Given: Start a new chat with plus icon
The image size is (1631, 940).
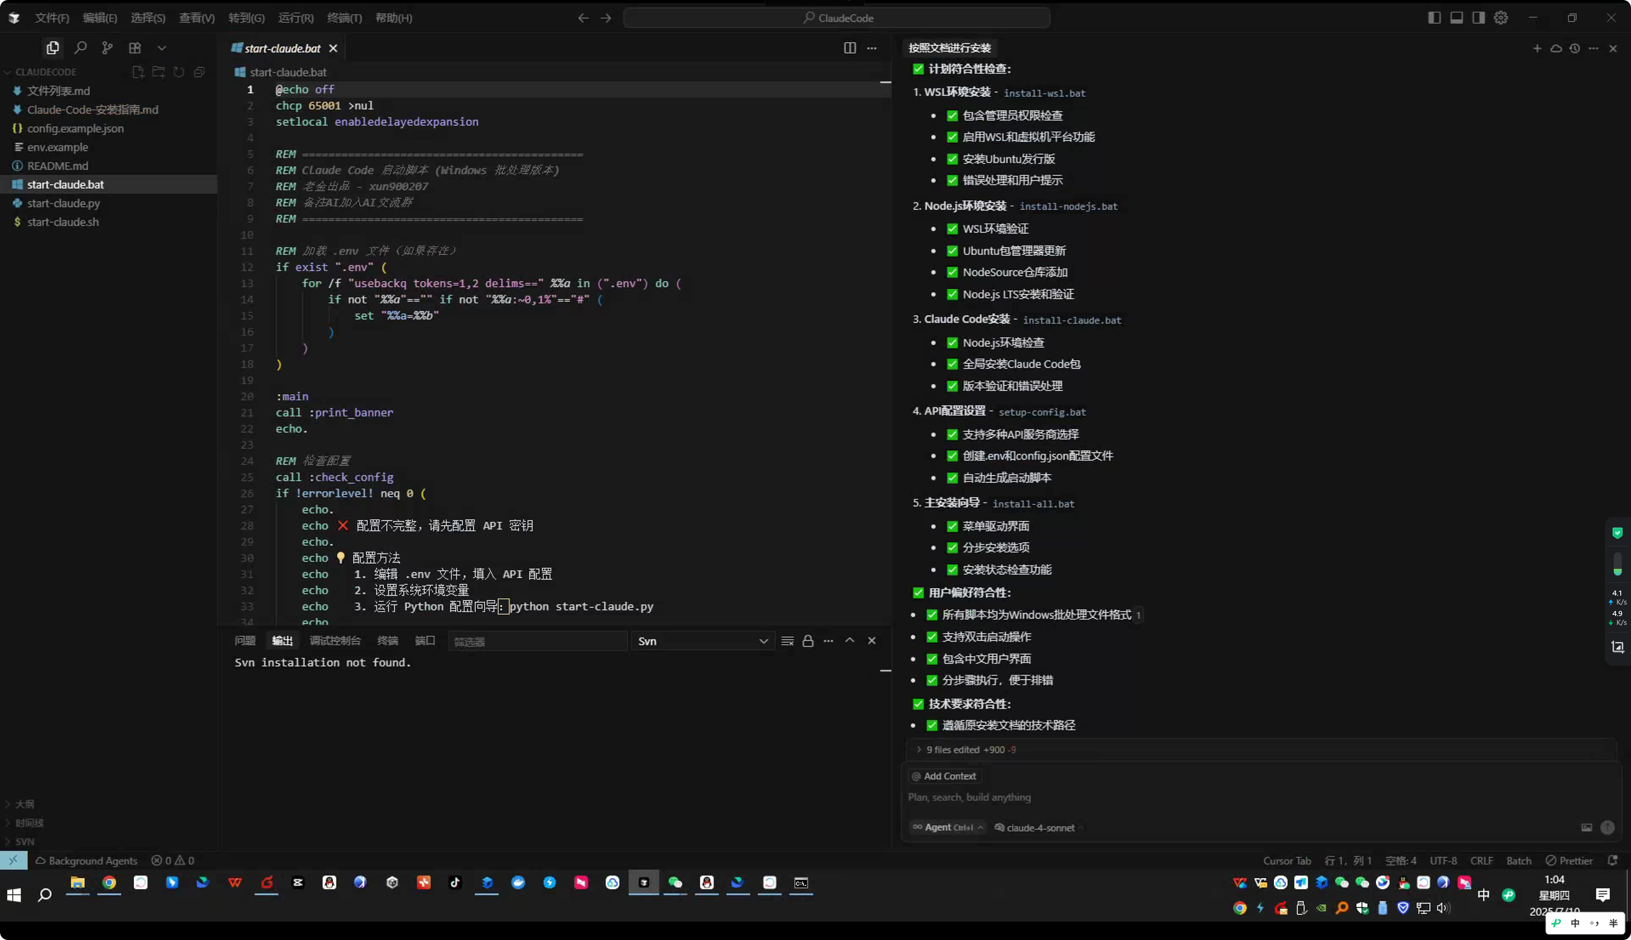Looking at the screenshot, I should click(1537, 48).
